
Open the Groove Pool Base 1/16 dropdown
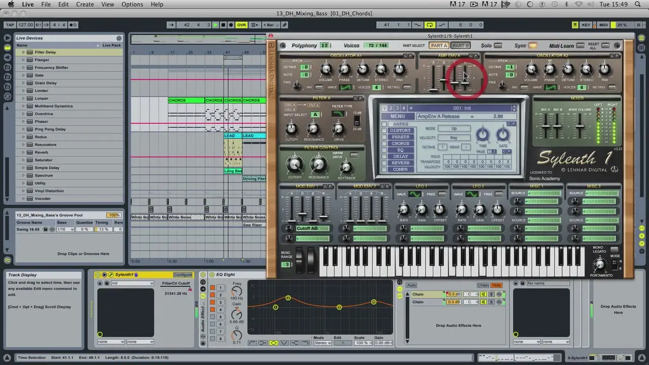point(65,229)
